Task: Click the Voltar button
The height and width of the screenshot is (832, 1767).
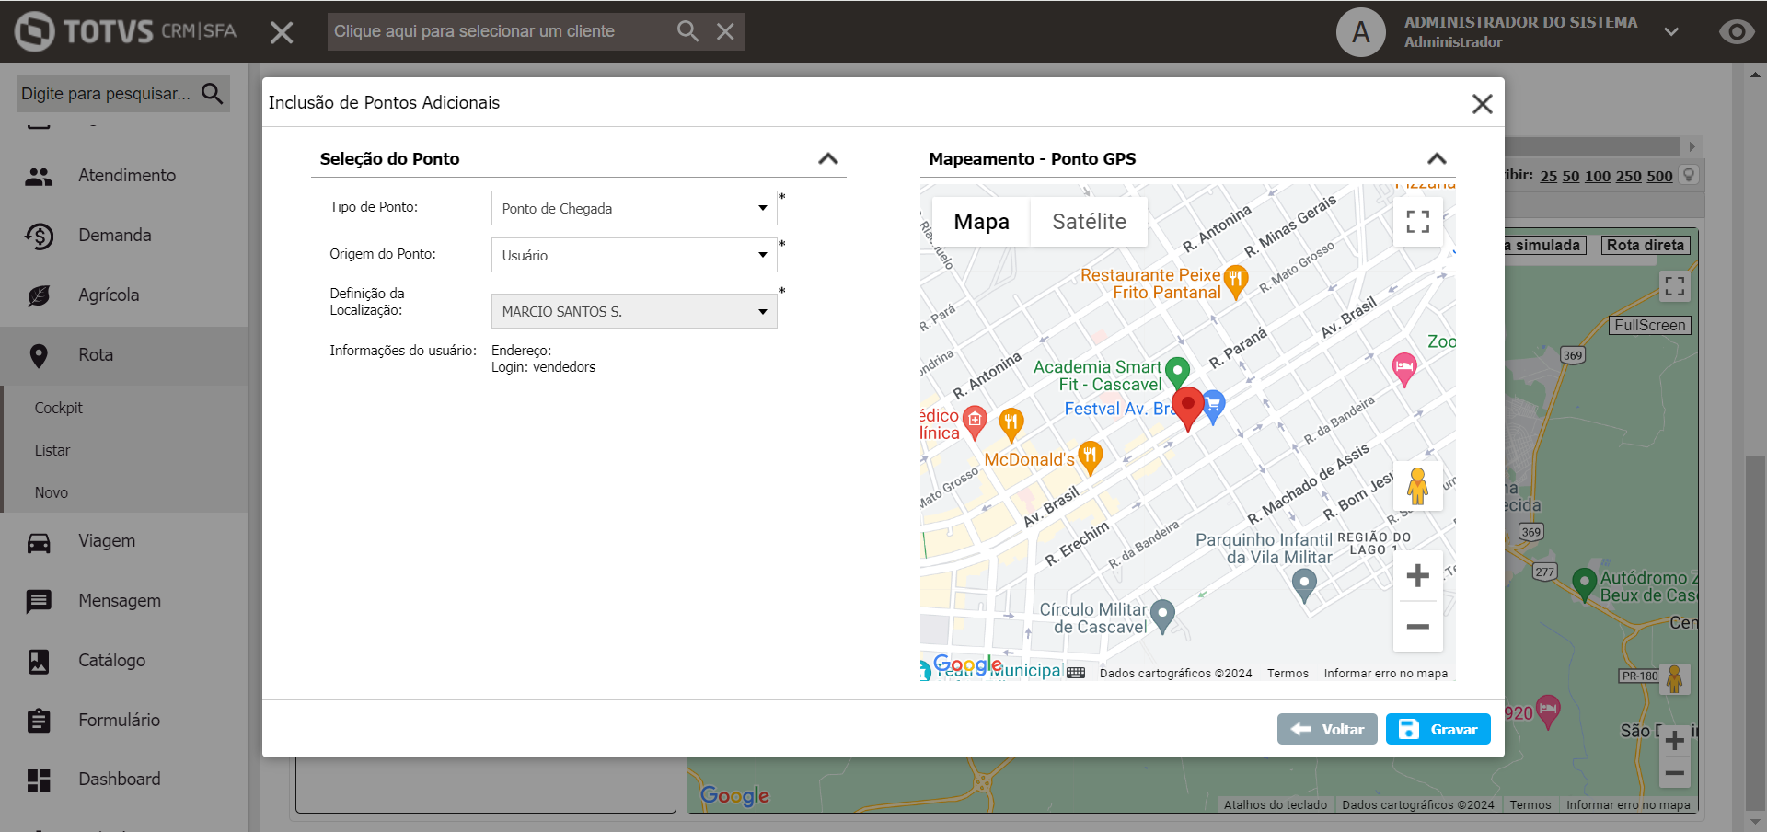Action: [1327, 729]
